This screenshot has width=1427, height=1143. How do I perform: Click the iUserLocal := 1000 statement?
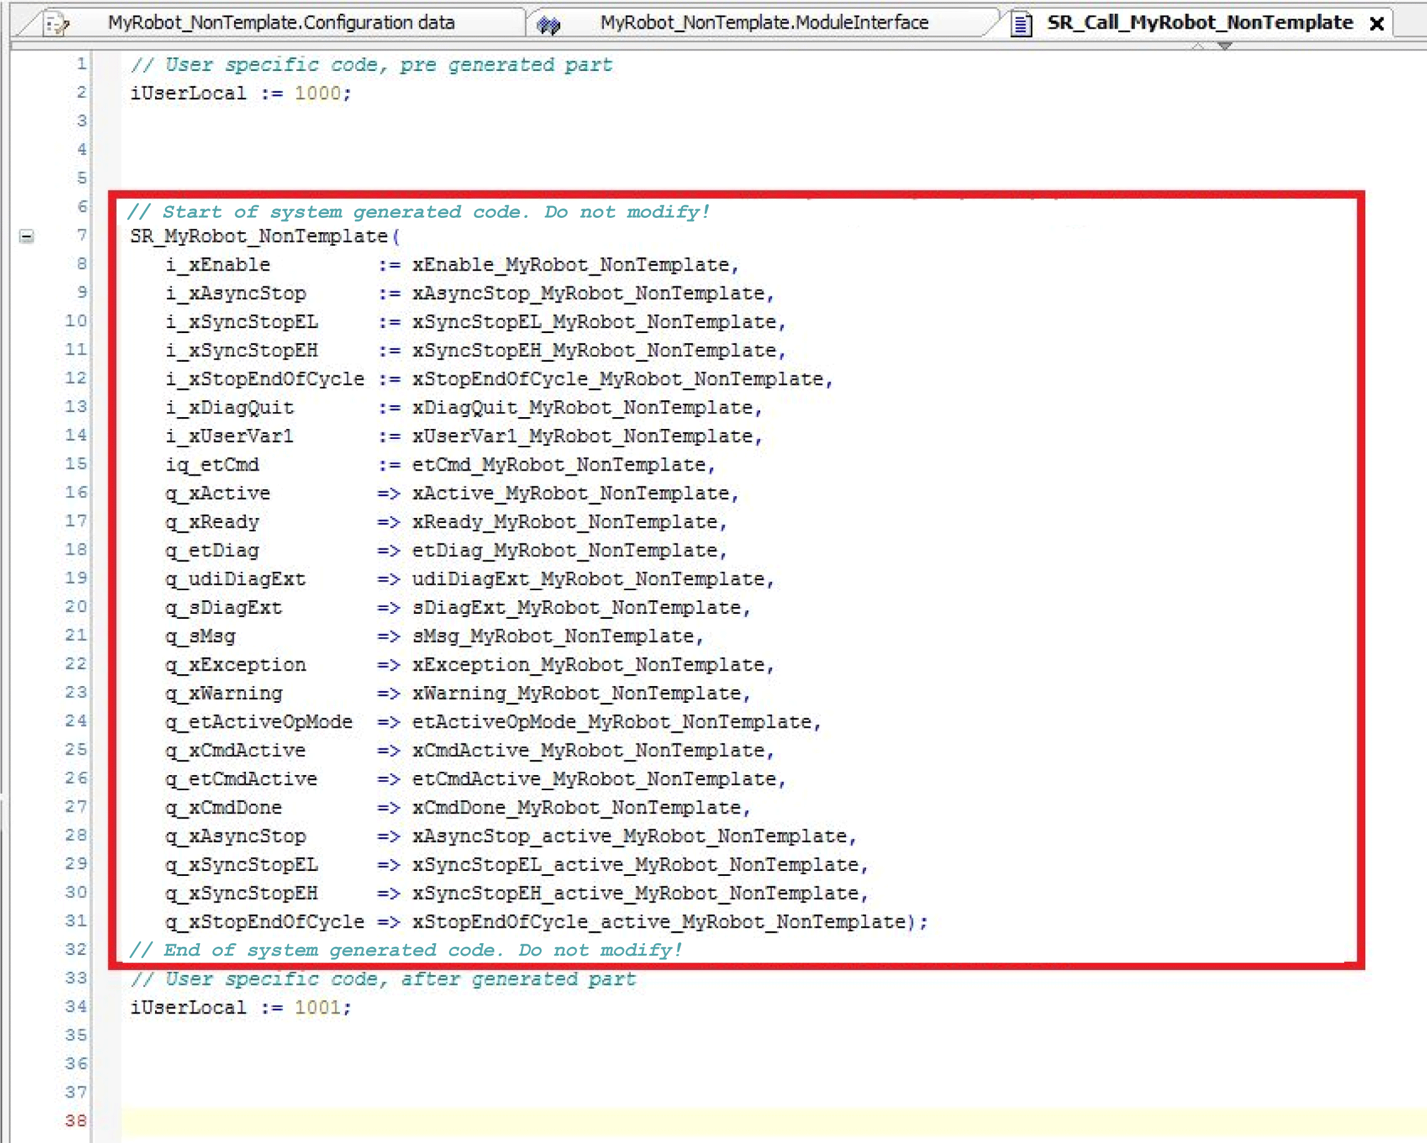pos(240,93)
